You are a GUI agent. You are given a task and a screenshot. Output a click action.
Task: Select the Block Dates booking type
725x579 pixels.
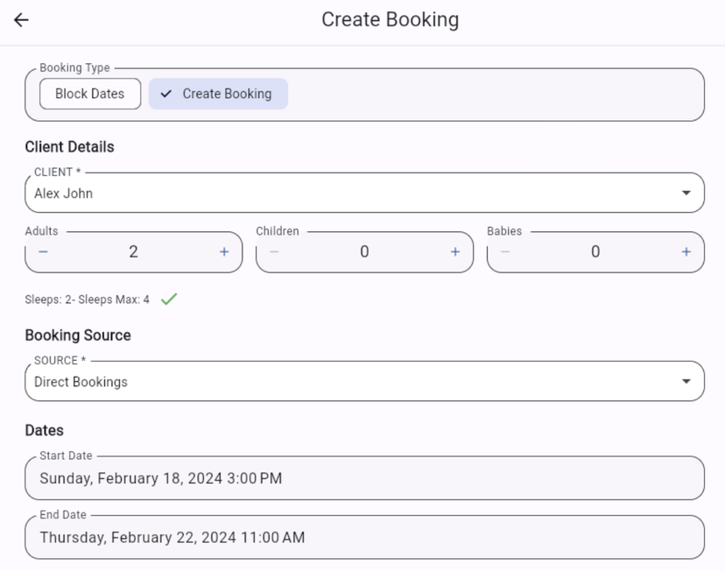pyautogui.click(x=90, y=94)
